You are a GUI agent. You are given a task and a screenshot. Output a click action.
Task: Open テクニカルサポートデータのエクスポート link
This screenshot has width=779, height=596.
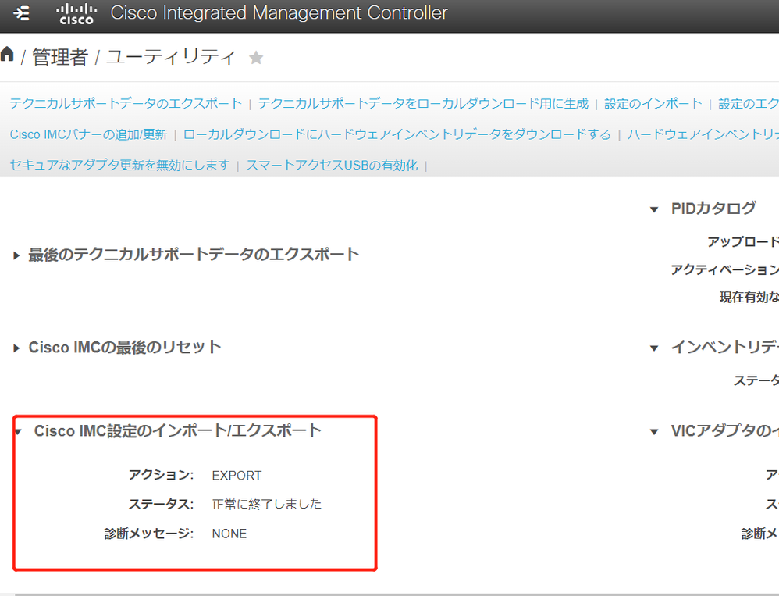coord(126,103)
